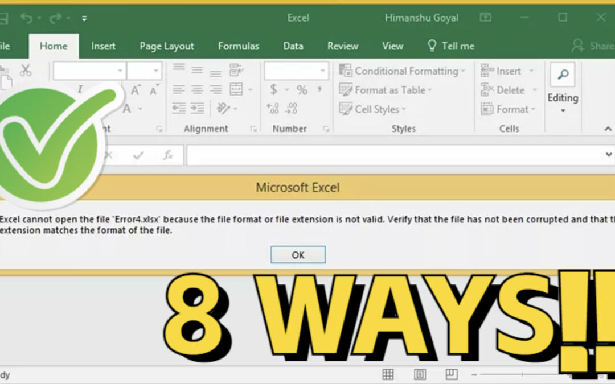
Task: Switch to the Formulas tab
Action: [x=238, y=46]
